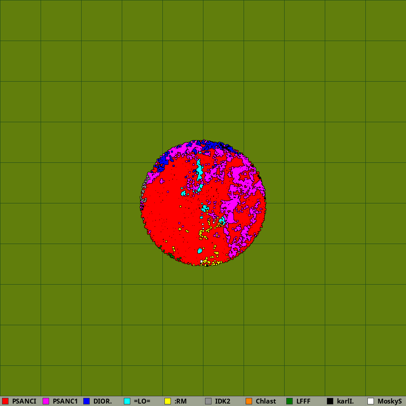Image resolution: width=406 pixels, height=406 pixels.
Task: Click the cyan =LO= legend swatch
Action: click(127, 401)
